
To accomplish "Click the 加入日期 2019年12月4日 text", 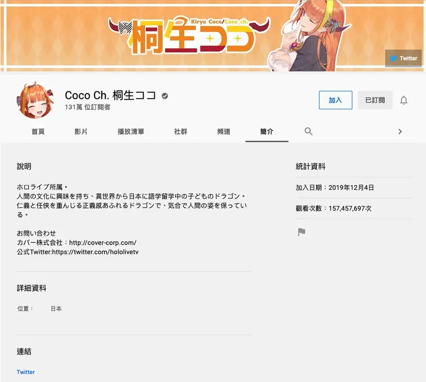I will (x=334, y=188).
